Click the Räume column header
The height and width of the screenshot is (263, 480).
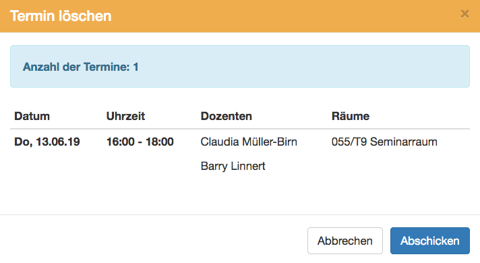351,117
